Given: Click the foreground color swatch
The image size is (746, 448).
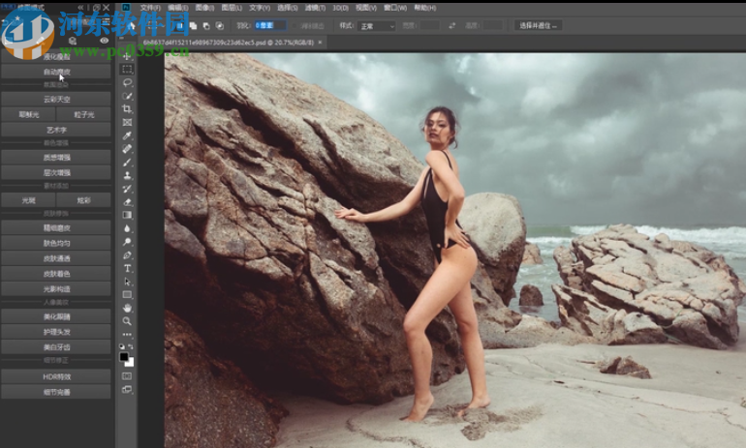Looking at the screenshot, I should click(x=125, y=356).
